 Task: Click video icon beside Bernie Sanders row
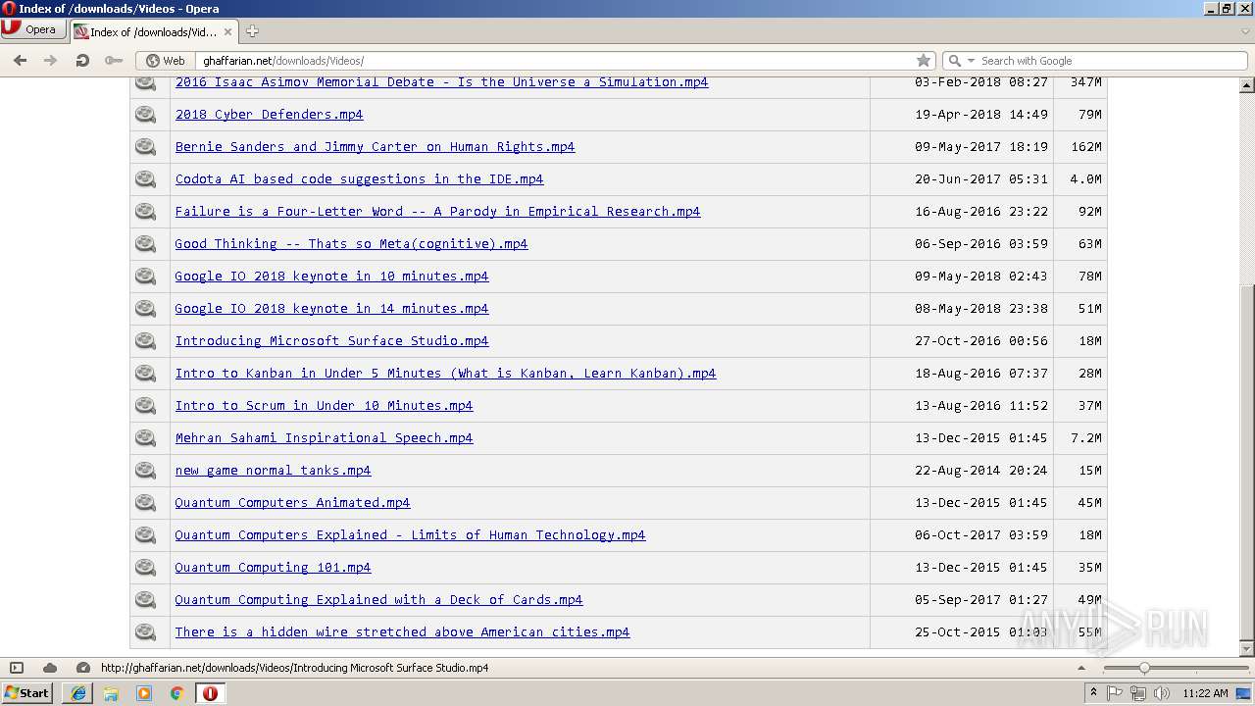[x=146, y=147]
